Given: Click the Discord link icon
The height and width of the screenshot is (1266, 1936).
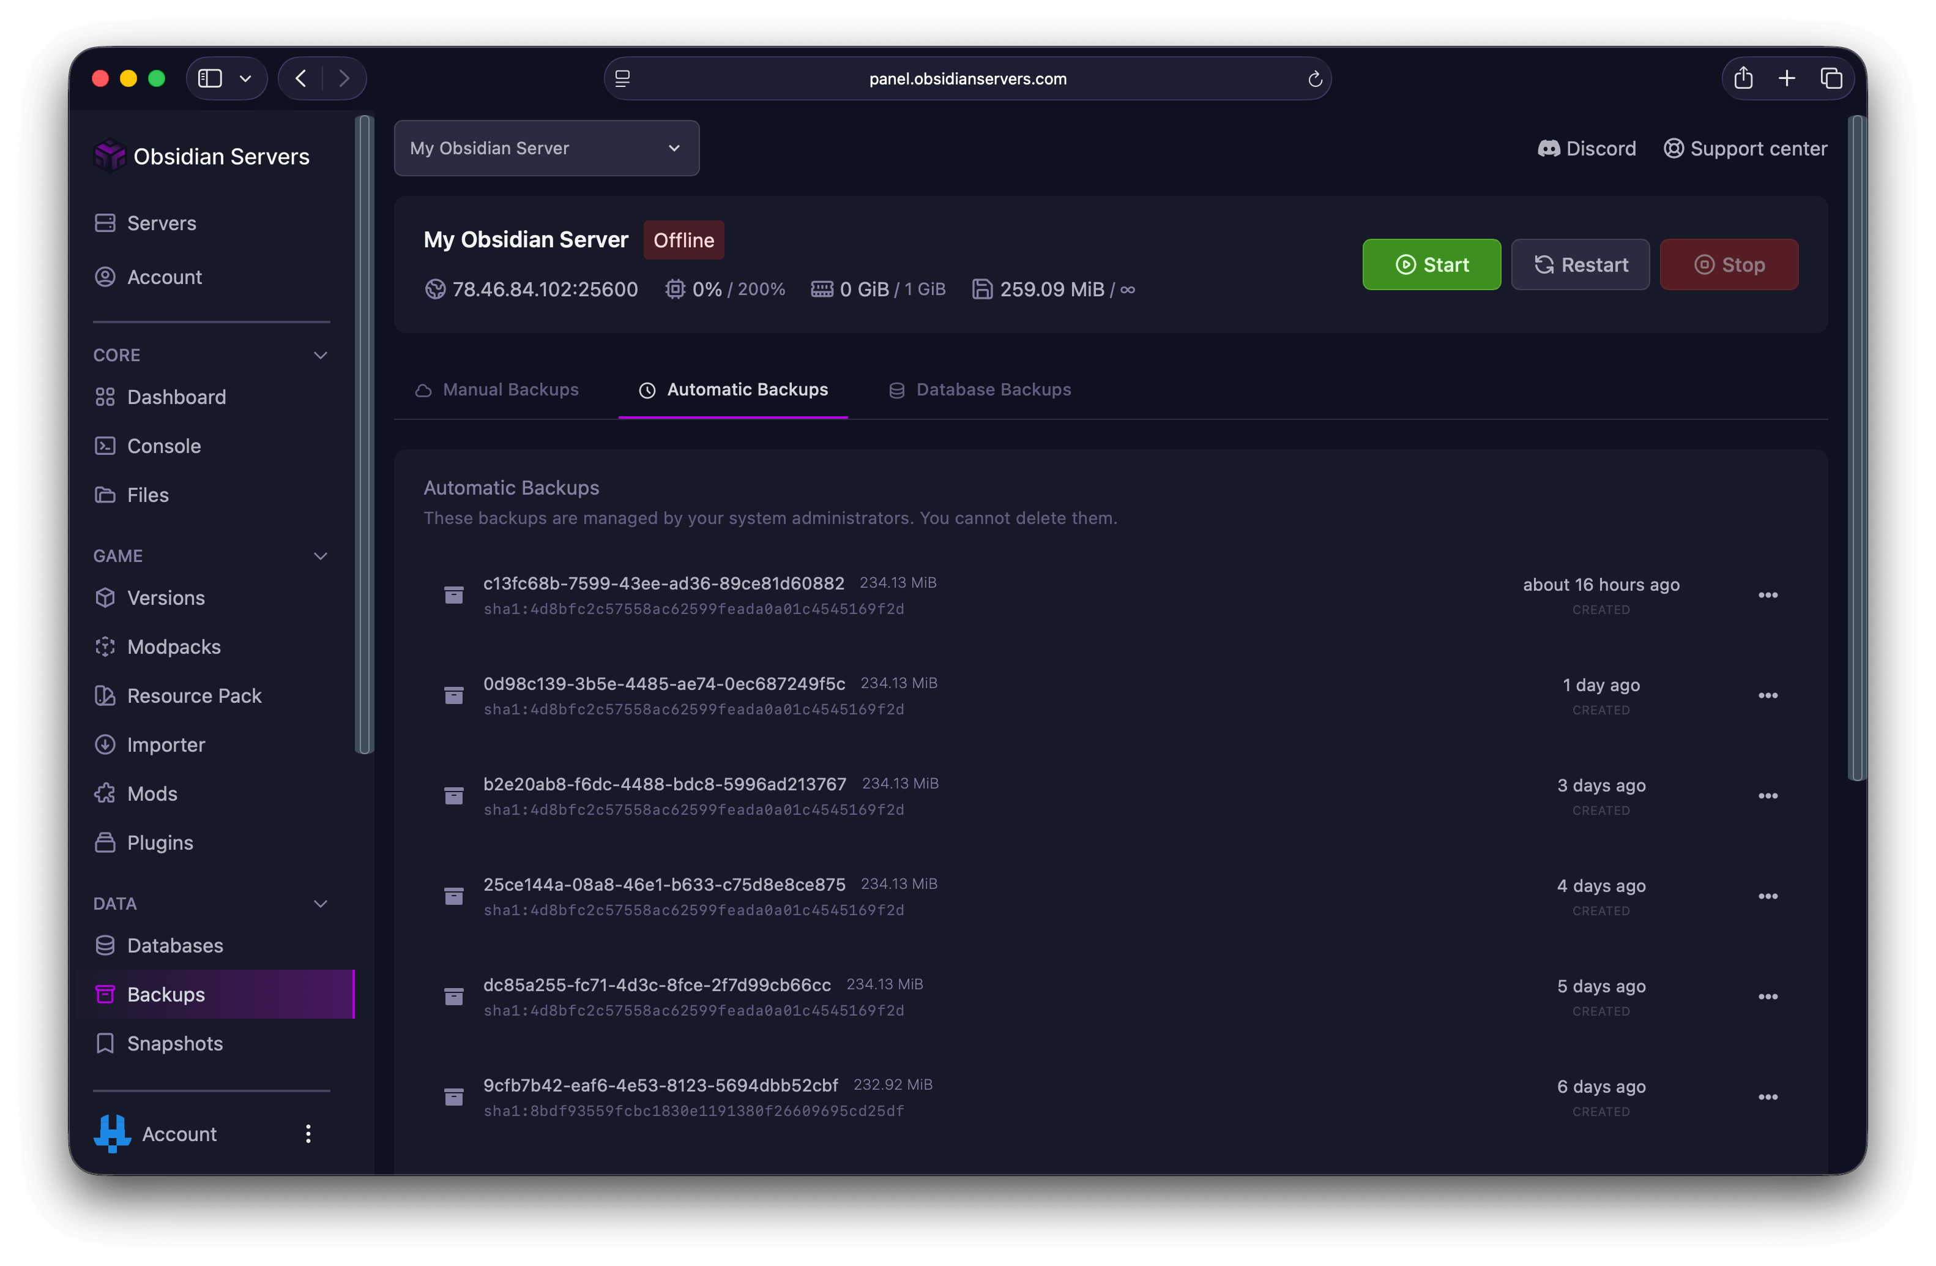Looking at the screenshot, I should pyautogui.click(x=1548, y=149).
